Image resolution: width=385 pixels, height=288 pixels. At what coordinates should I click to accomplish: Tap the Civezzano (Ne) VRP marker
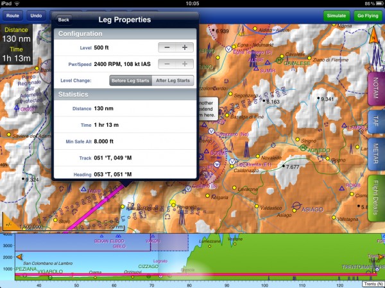pyautogui.click(x=211, y=131)
